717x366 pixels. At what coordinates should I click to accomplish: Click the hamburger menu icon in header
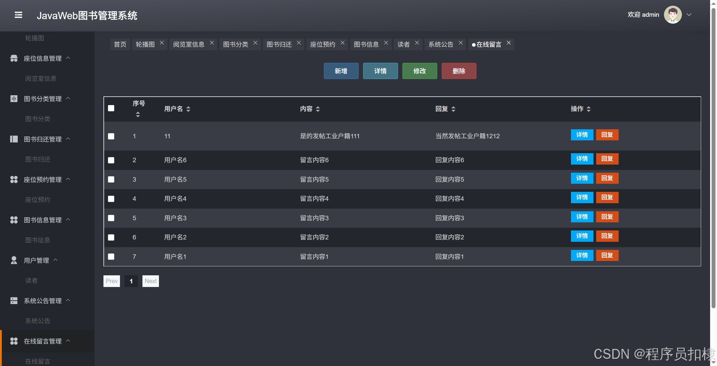(18, 15)
